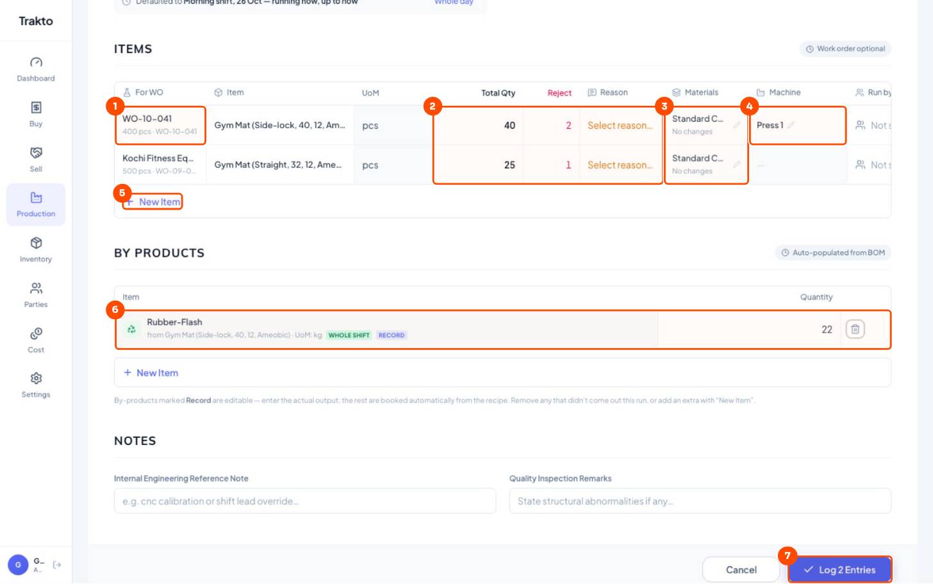Open reason dropdown for 25 qty row
This screenshot has width=933, height=584.
coord(620,165)
